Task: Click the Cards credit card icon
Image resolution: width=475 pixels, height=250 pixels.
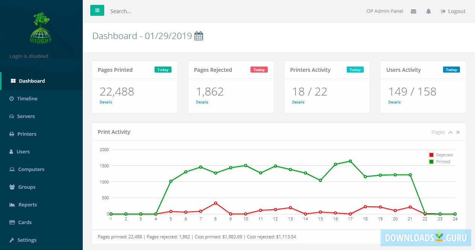Action: click(12, 222)
